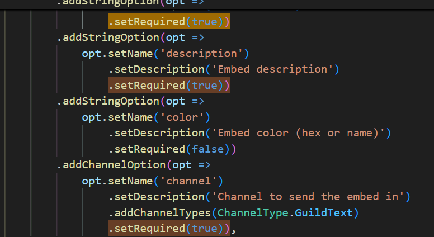
Task: Click setName on the 'channel' line
Action: (x=133, y=181)
